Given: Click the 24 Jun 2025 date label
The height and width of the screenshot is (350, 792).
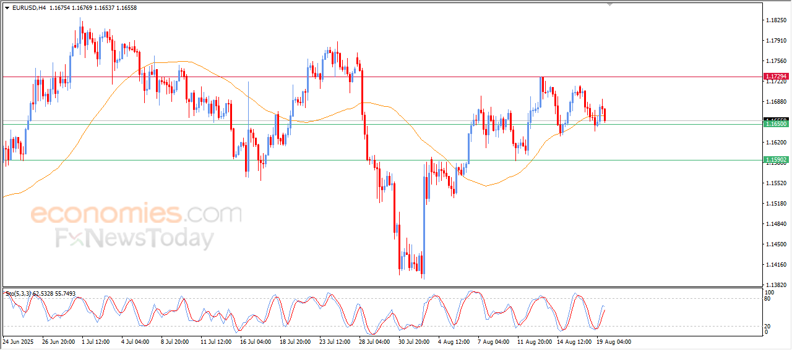Looking at the screenshot, I should tap(18, 341).
